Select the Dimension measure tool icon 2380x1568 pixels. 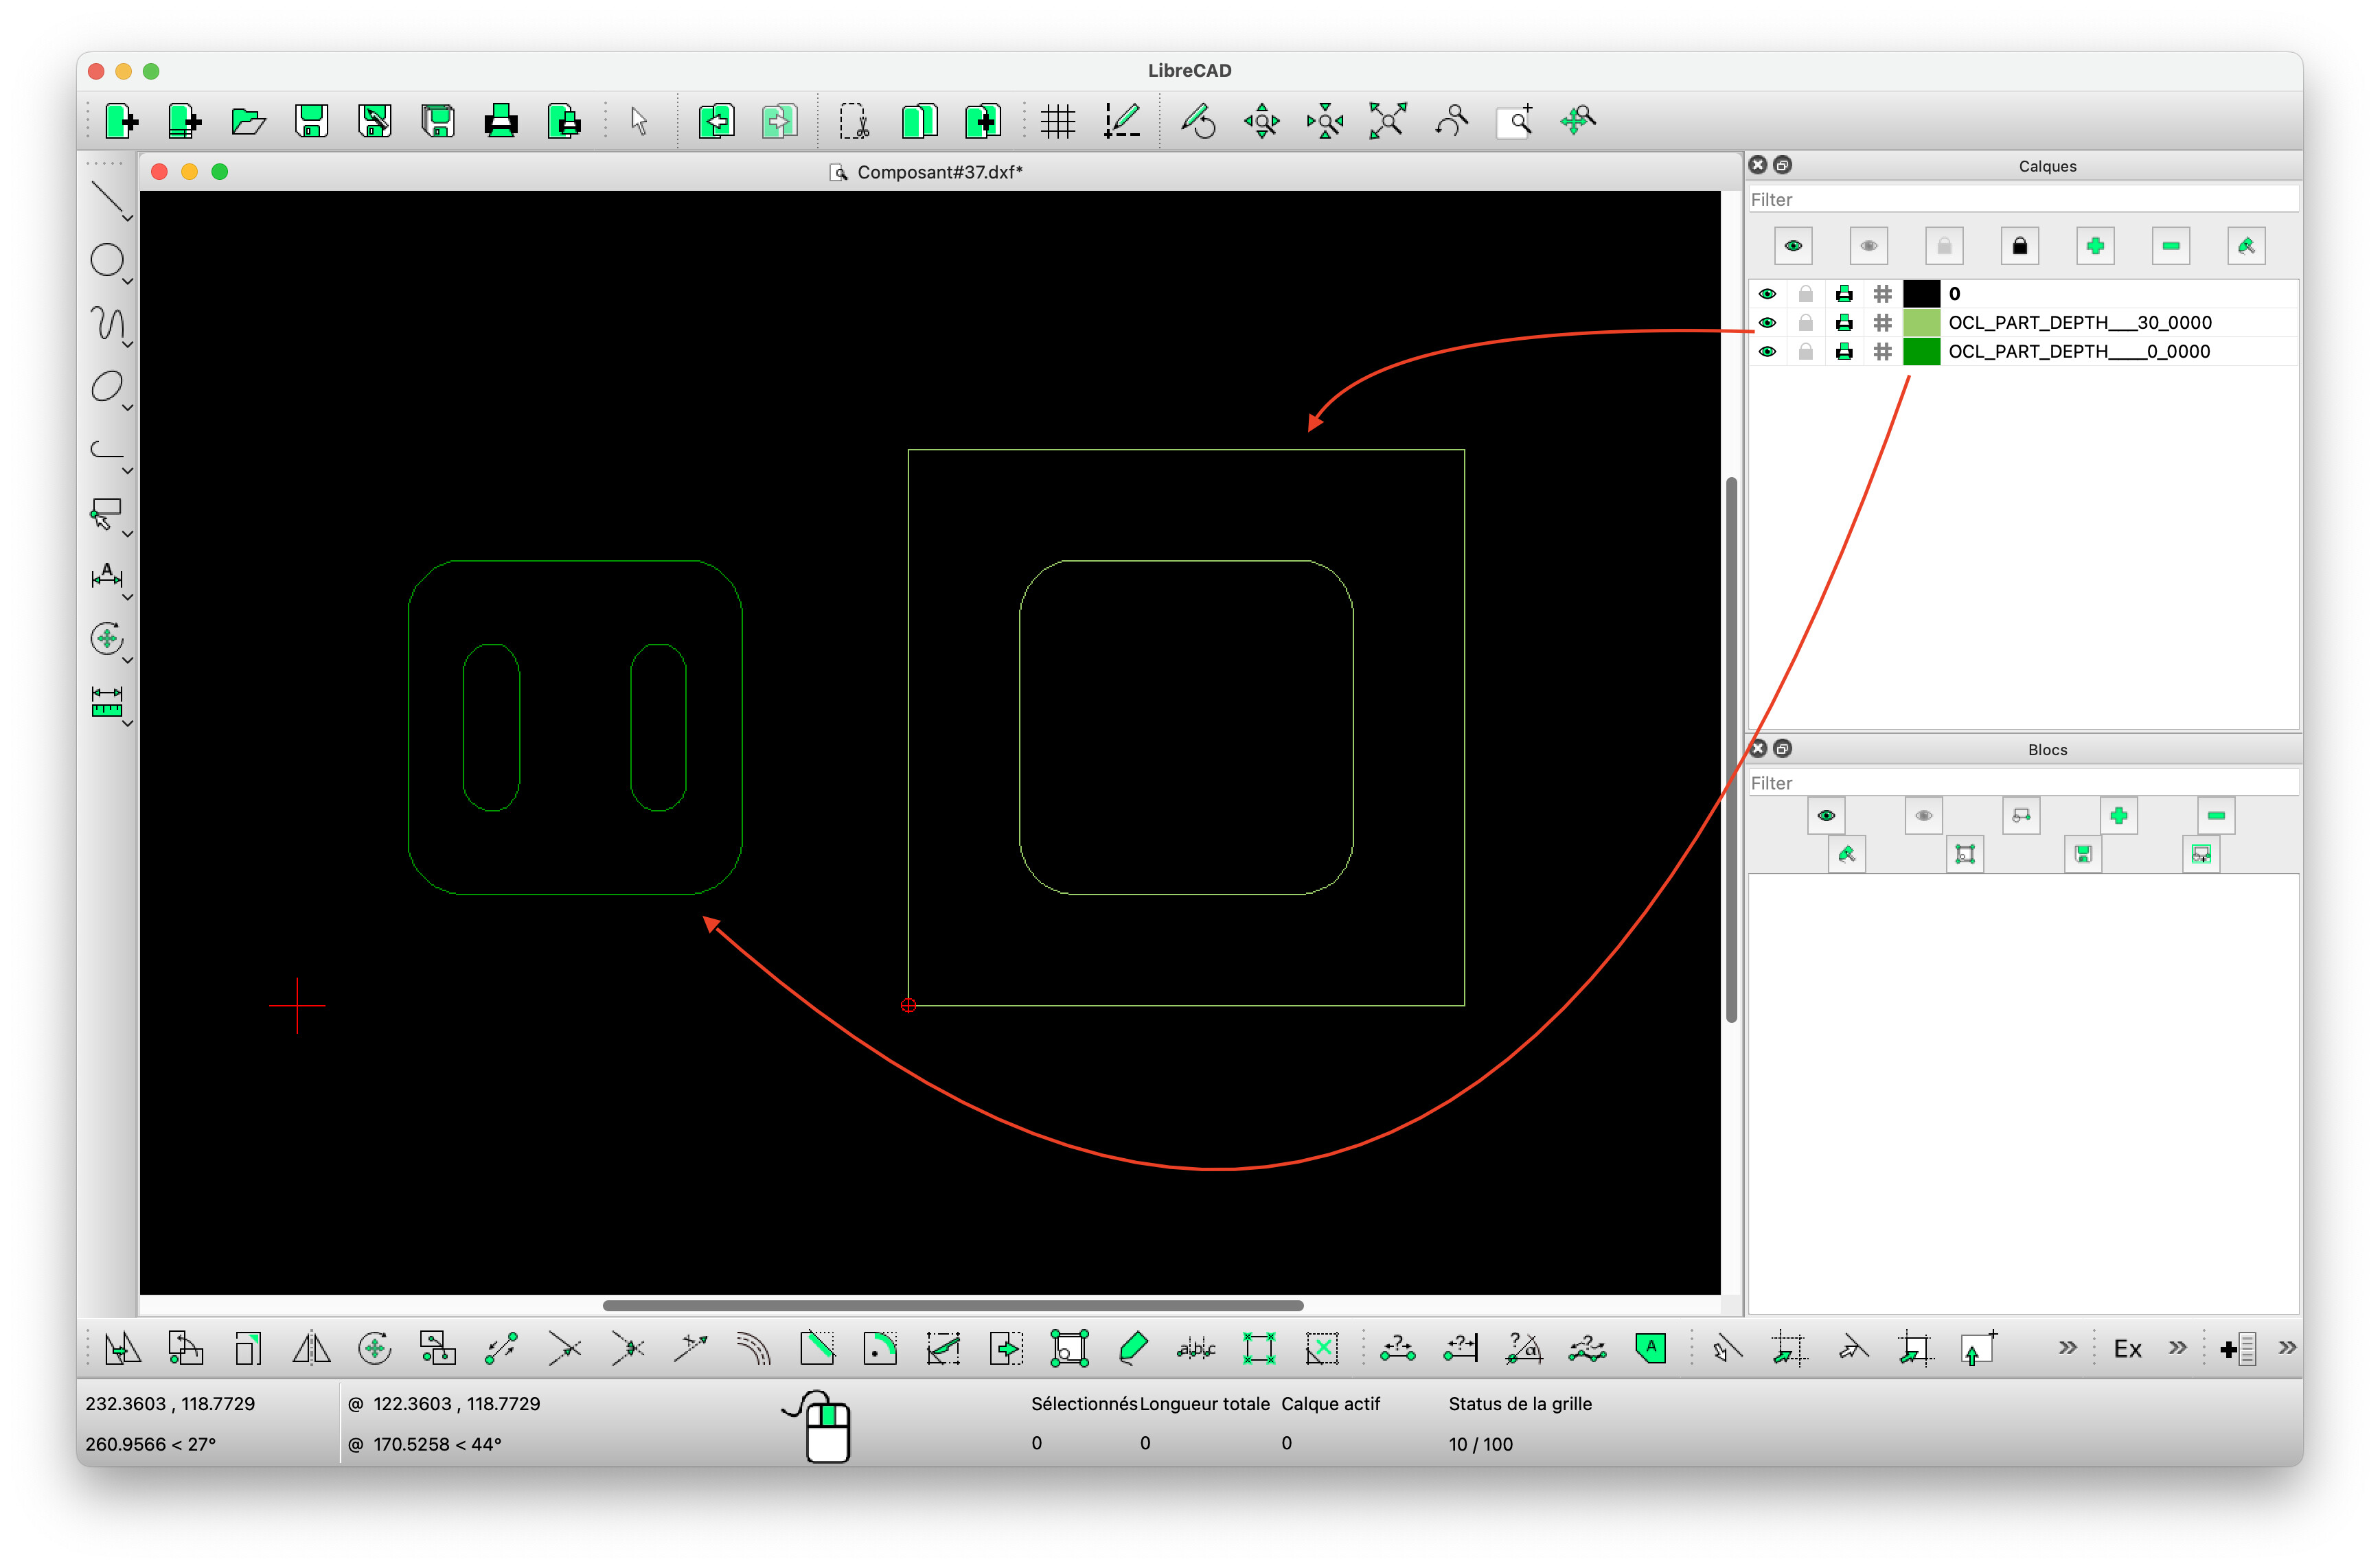(106, 701)
